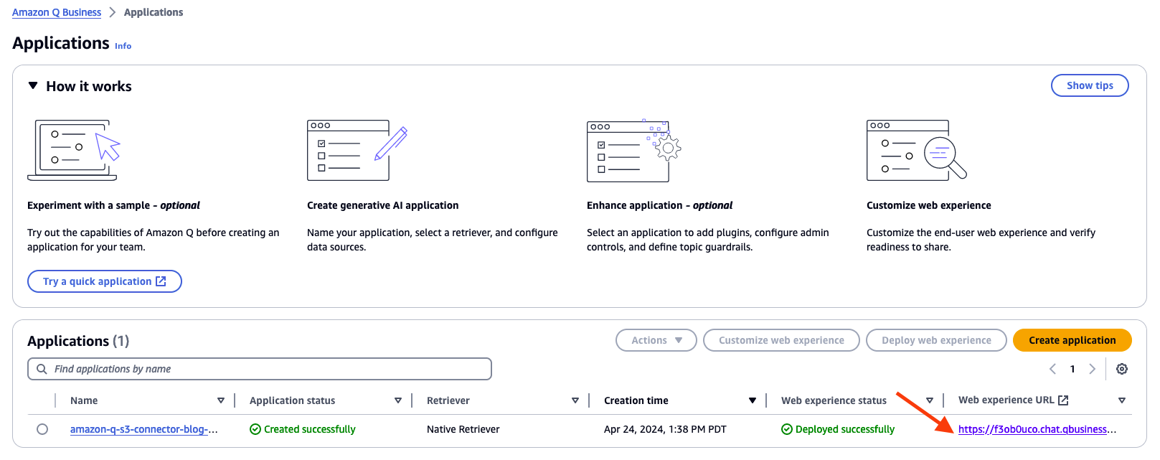
Task: Click the Application status column header text
Action: click(293, 400)
